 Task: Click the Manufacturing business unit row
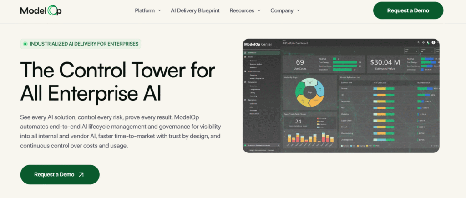[x=389, y=133]
